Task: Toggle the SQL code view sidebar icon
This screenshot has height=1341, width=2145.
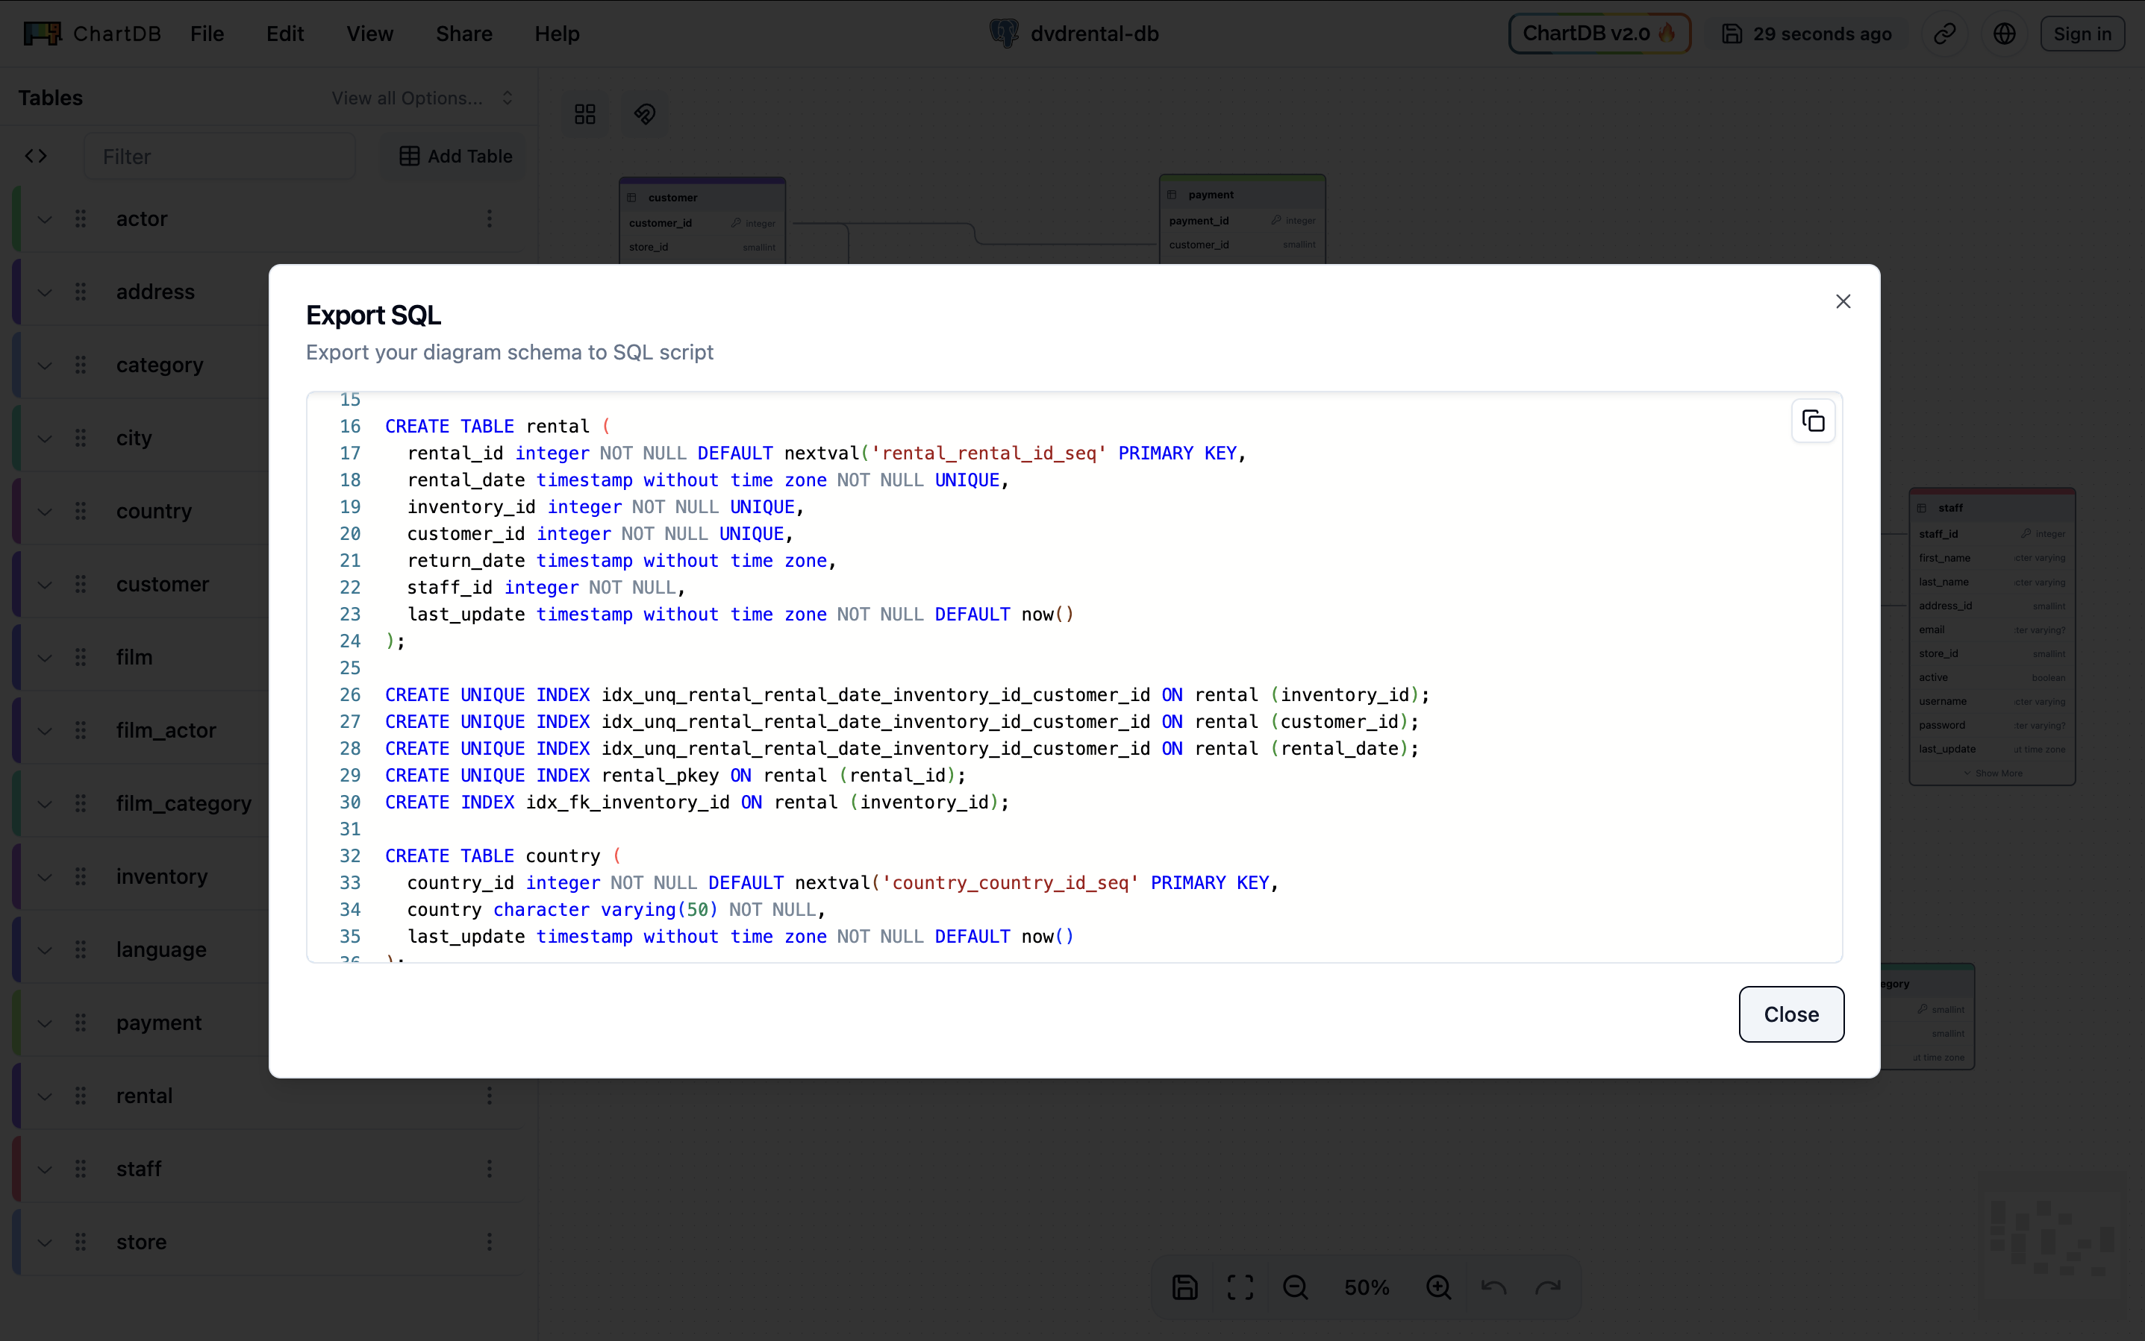Action: tap(36, 156)
